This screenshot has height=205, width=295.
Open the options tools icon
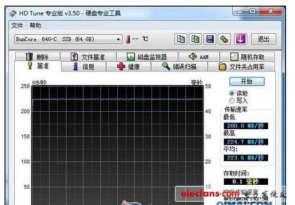tap(224, 39)
